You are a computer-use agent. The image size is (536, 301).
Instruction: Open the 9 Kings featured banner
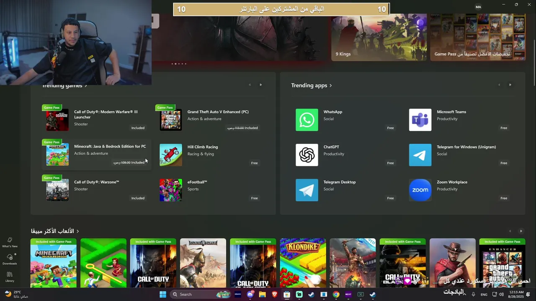(379, 37)
